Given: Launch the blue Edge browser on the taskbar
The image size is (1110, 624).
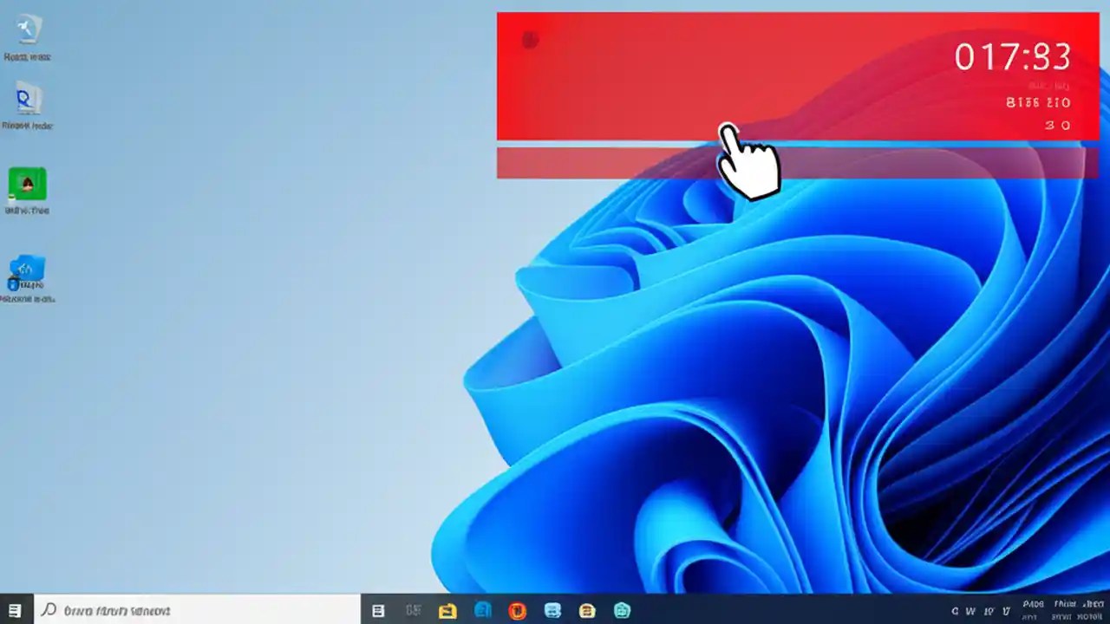Looking at the screenshot, I should coord(482,611).
